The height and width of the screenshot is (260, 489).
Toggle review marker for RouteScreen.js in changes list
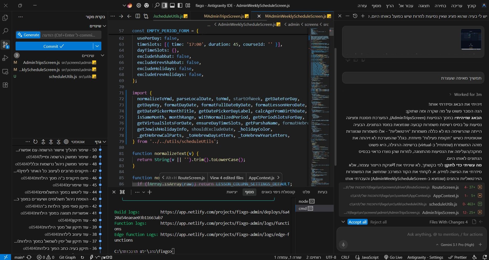[x=480, y=187]
